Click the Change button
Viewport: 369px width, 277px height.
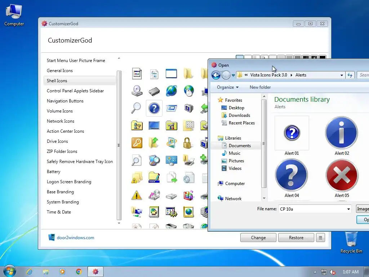tap(258, 238)
